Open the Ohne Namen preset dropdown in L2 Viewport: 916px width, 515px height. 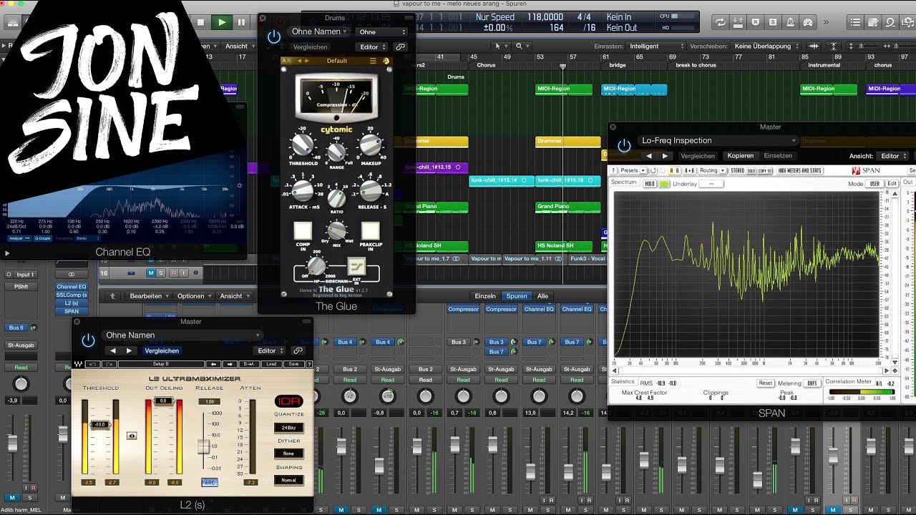[x=182, y=335]
